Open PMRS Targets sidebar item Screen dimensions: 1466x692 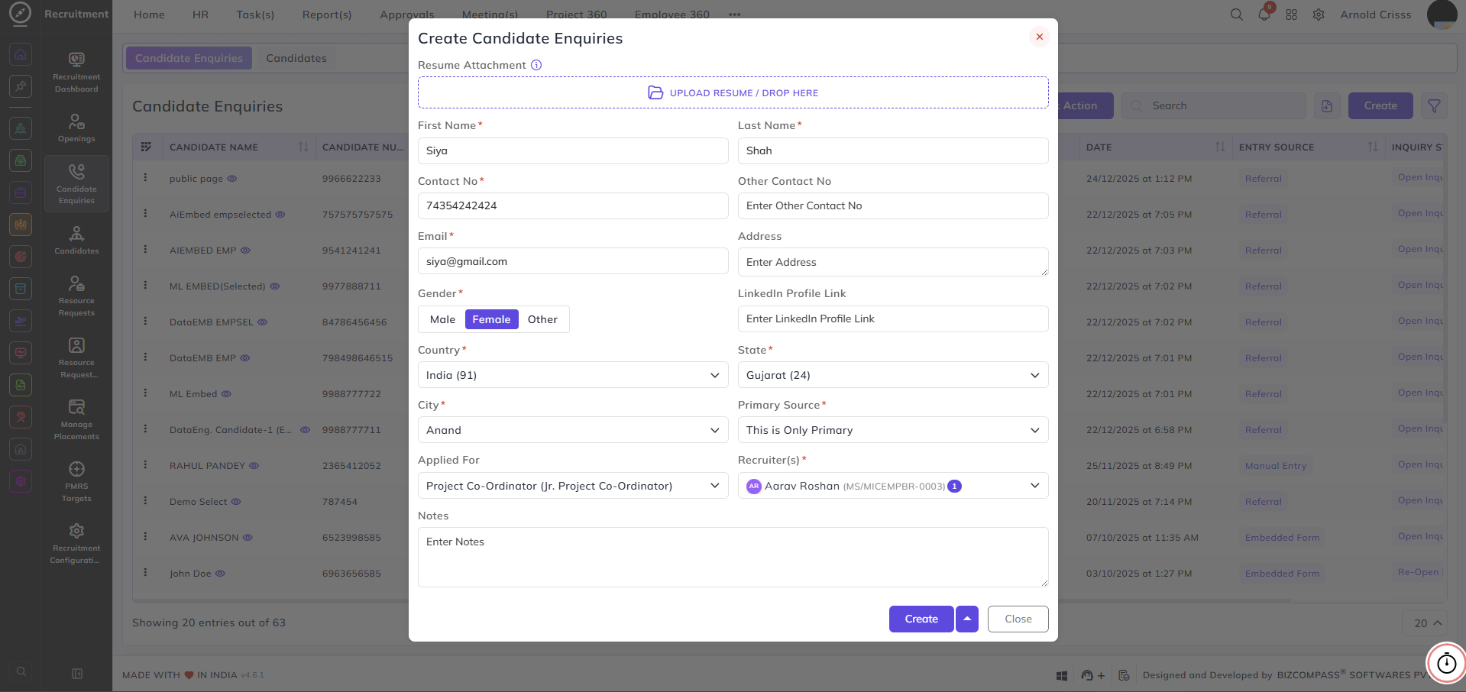pyautogui.click(x=76, y=481)
